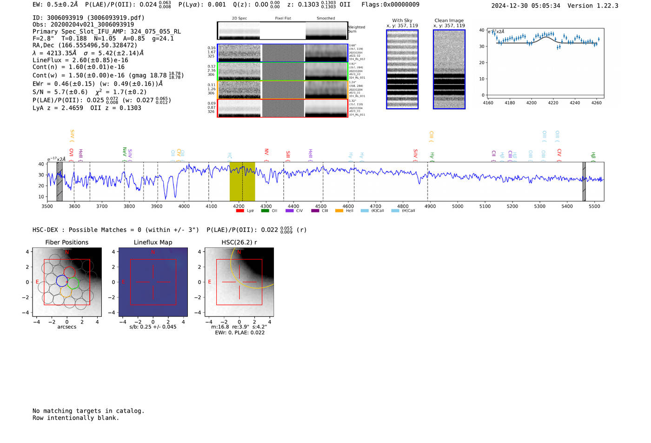The height and width of the screenshot is (443, 651).
Task: Click the RA,Dec coordinates line
Action: click(85, 46)
